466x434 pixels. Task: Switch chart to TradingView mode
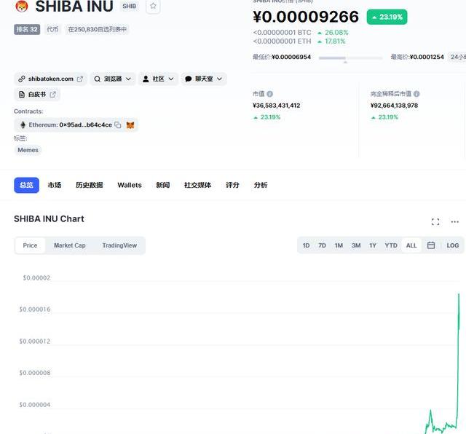tap(119, 245)
